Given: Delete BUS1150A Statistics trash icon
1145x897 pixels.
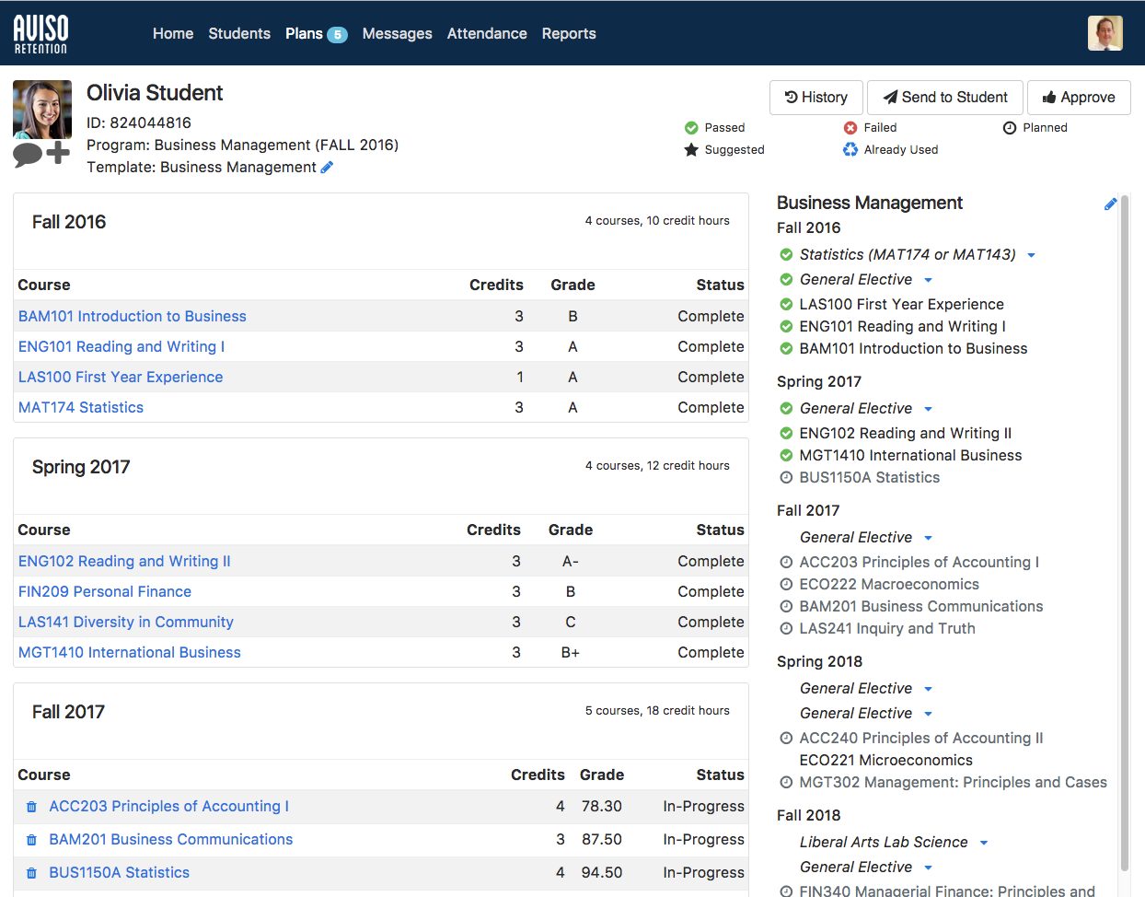Looking at the screenshot, I should (31, 873).
